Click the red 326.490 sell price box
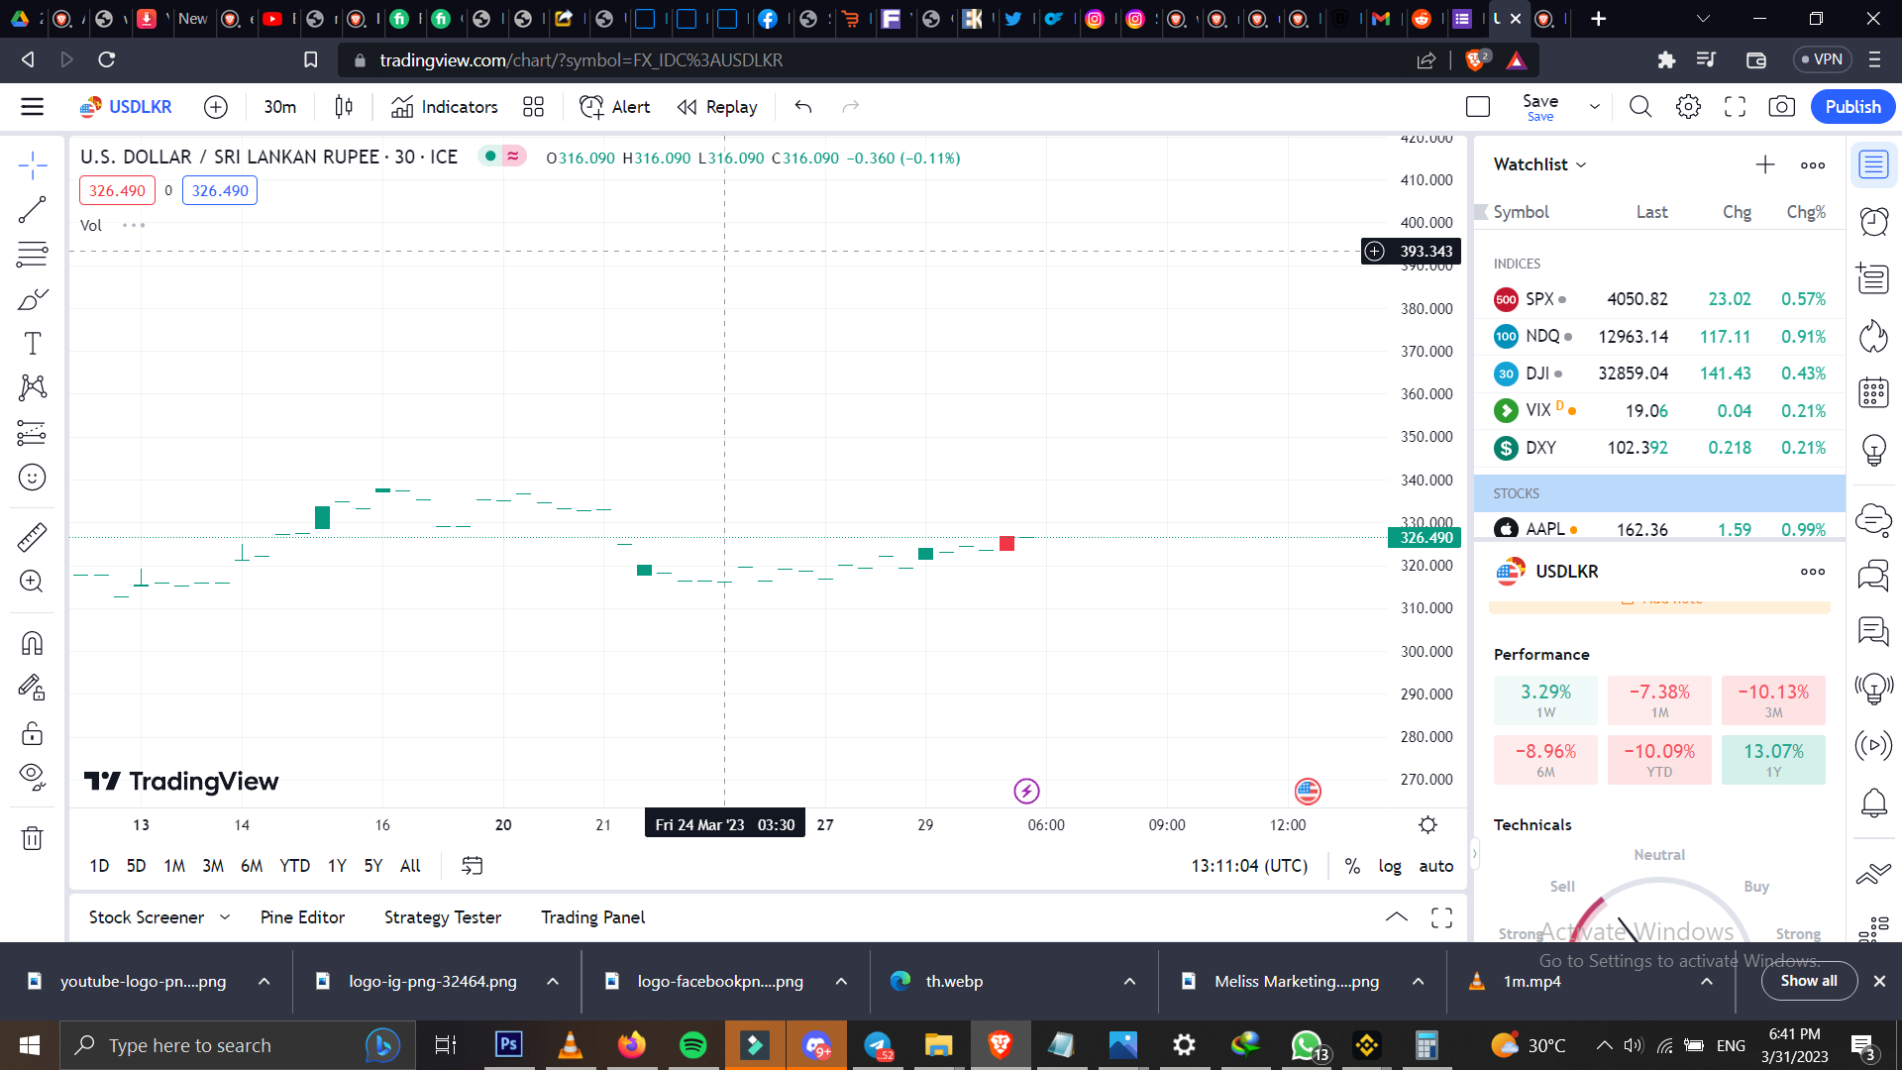 click(117, 190)
